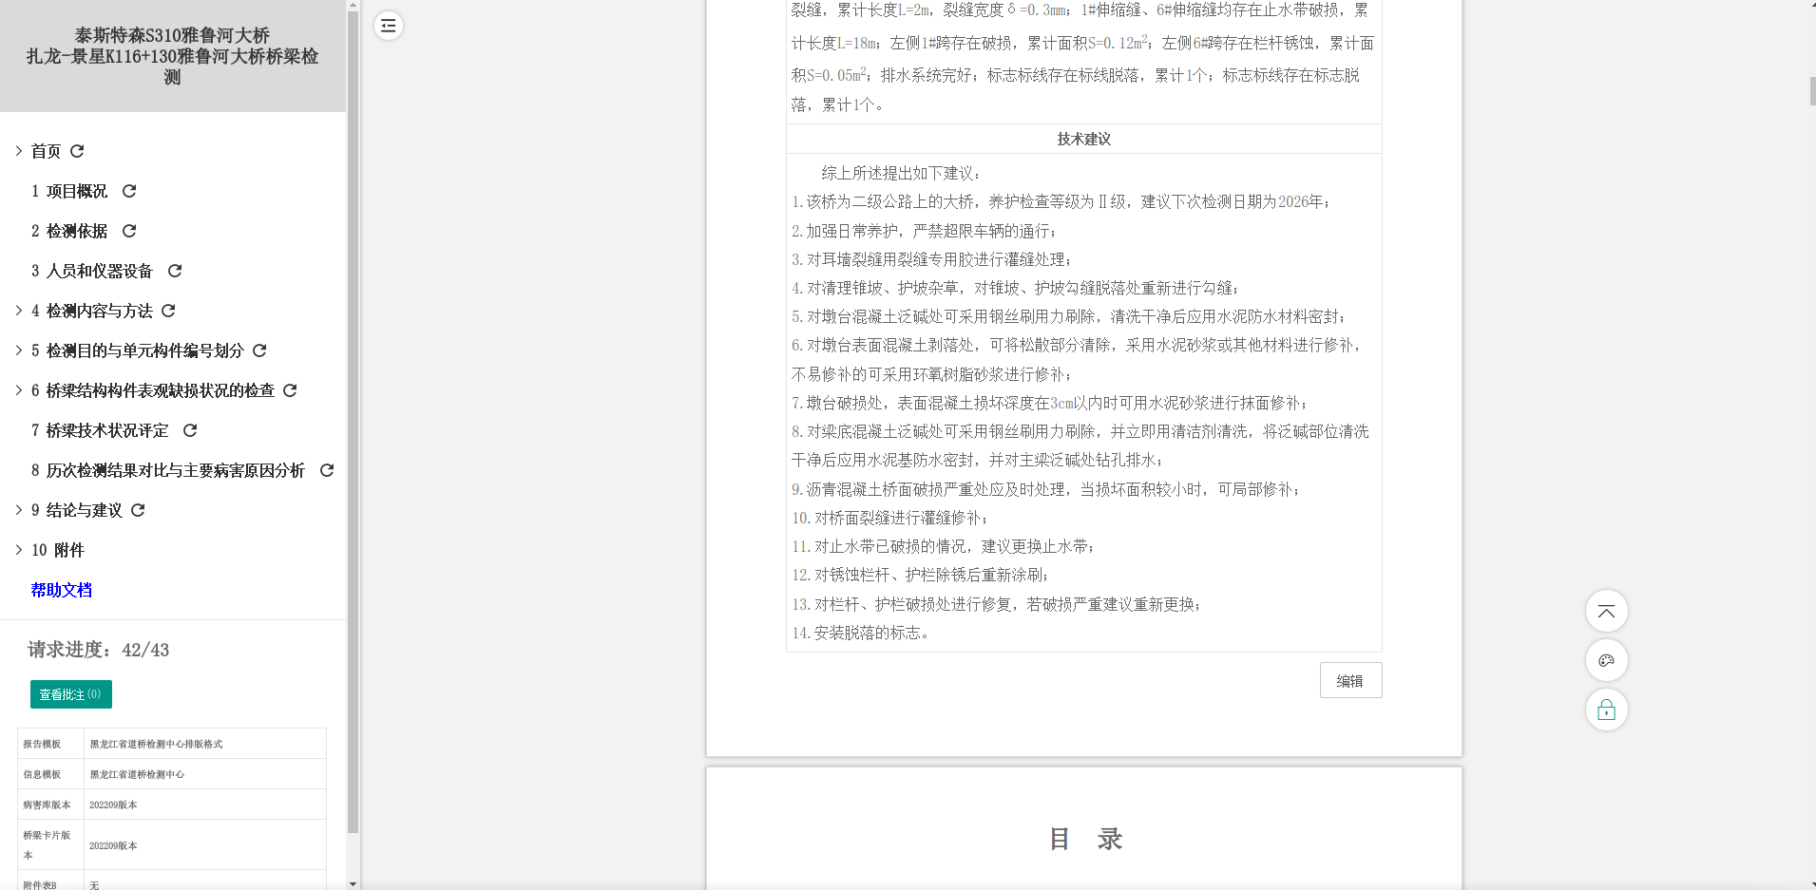The height and width of the screenshot is (890, 1816).
Task: Click the 目 录 heading
Action: [1084, 839]
